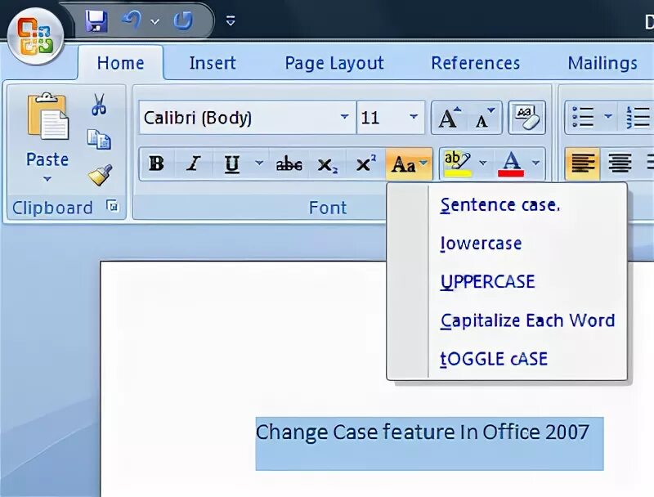
Task: Click the Redo icon
Action: [x=183, y=20]
